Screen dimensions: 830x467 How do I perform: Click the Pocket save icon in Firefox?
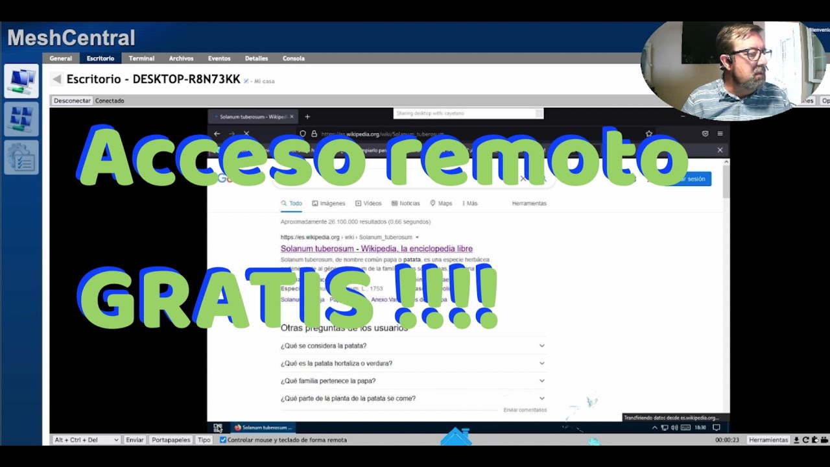[x=705, y=134]
